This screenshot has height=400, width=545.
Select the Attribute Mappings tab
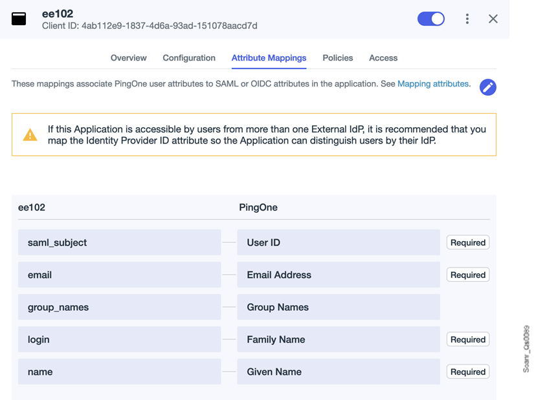[269, 58]
